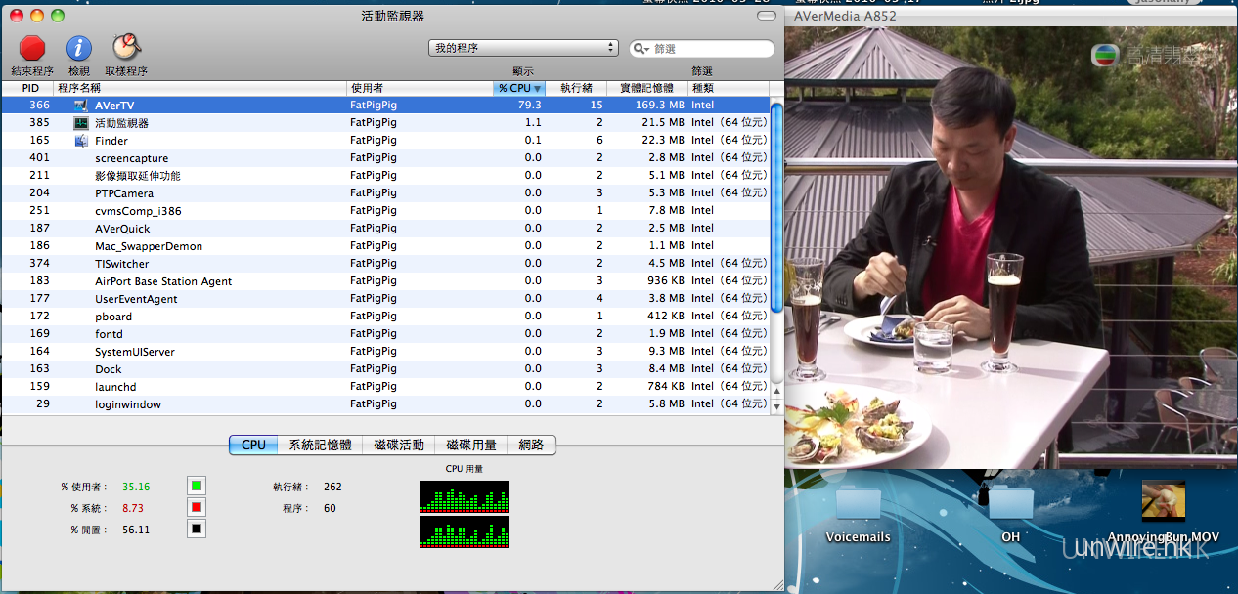
Task: Select the Finder icon in process list
Action: (x=81, y=141)
